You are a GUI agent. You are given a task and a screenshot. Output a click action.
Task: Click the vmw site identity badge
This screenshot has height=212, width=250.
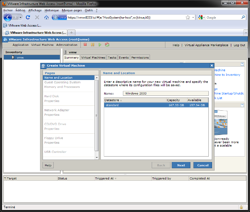pyautogui.click(x=59, y=17)
